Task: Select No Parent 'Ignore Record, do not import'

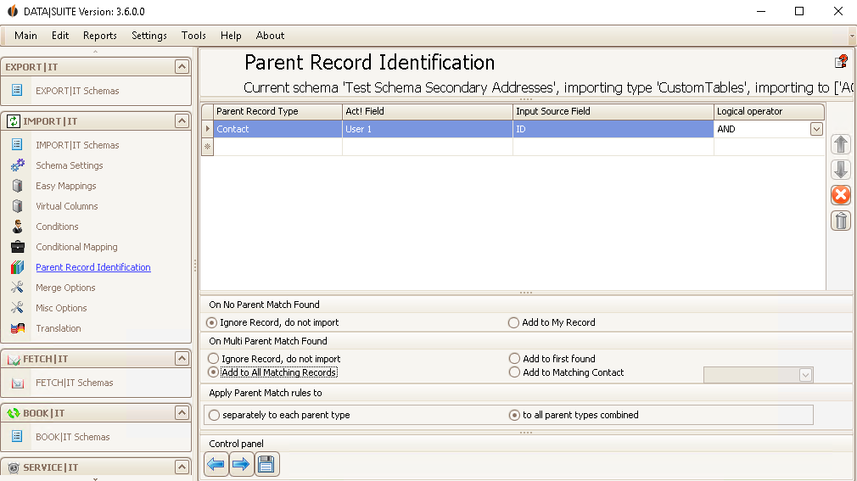Action: tap(212, 322)
